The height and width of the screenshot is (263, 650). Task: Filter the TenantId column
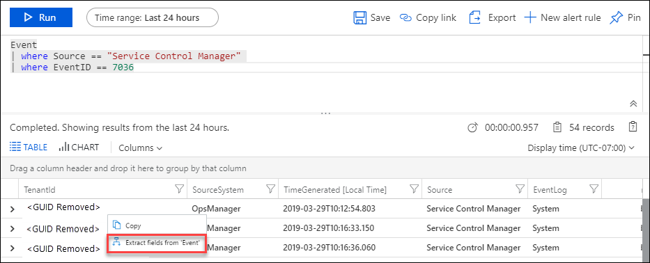click(x=179, y=189)
